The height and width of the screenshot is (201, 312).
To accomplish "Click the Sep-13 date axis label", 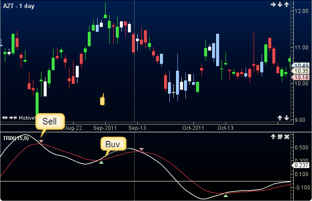I will pos(137,128).
